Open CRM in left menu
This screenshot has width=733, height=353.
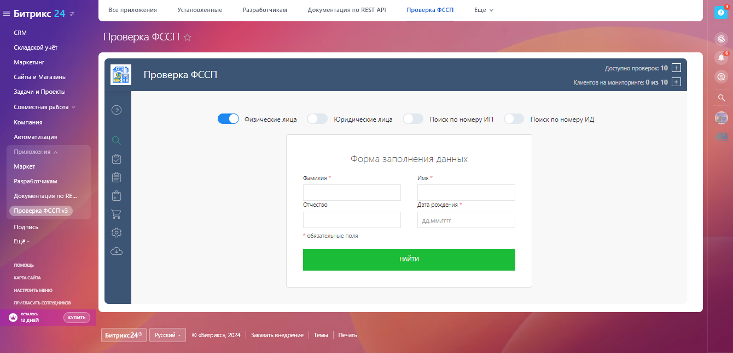point(20,33)
